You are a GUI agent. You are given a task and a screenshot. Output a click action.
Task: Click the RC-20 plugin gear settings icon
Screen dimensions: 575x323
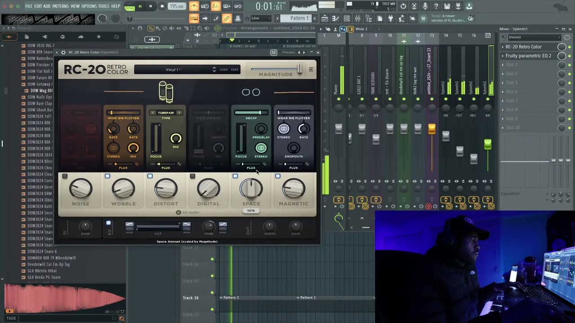(63, 52)
